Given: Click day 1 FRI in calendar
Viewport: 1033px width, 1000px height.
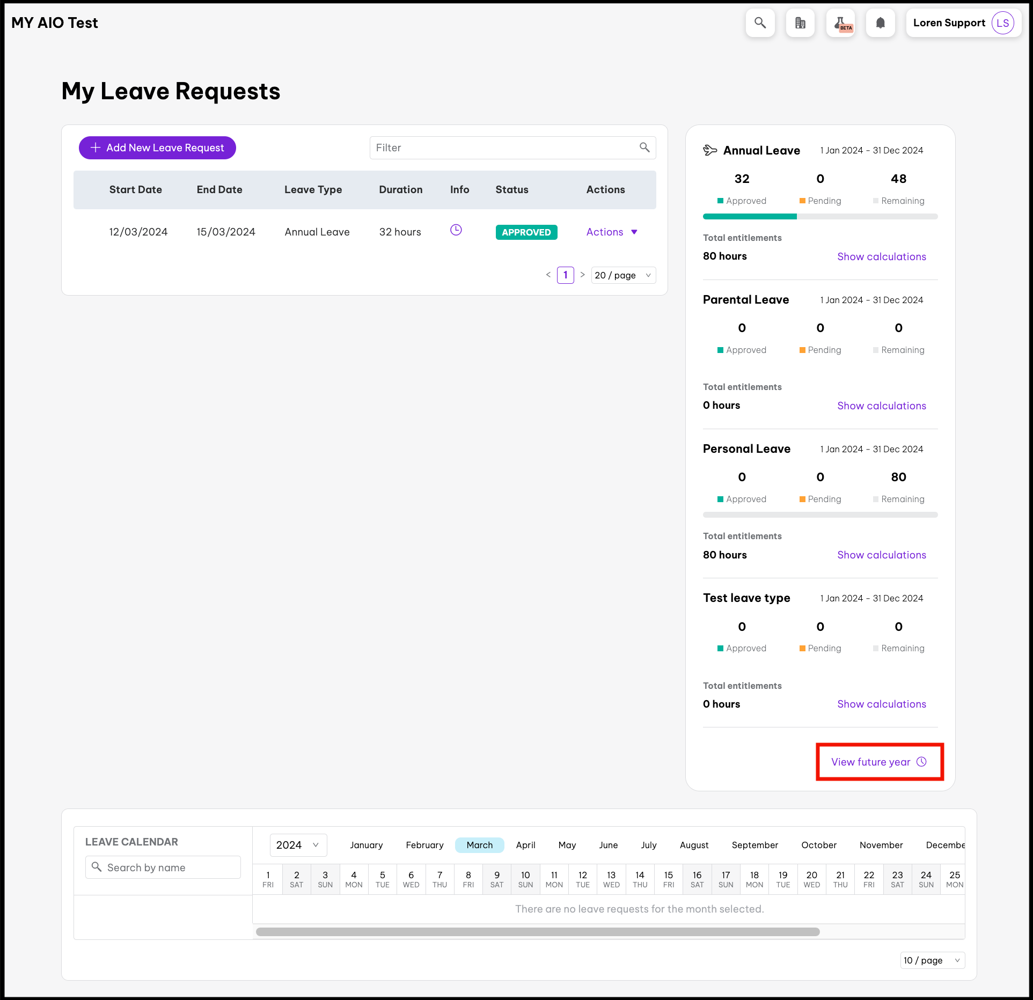Looking at the screenshot, I should (268, 879).
